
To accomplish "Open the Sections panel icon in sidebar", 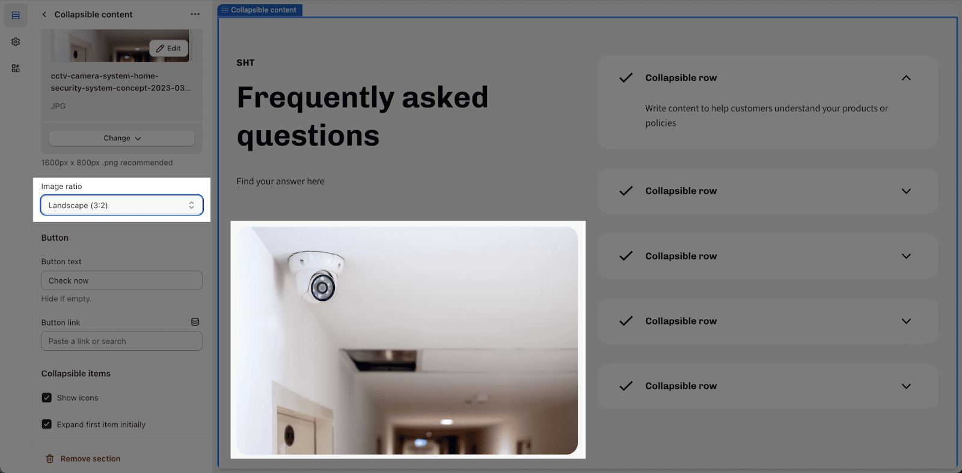I will [16, 15].
